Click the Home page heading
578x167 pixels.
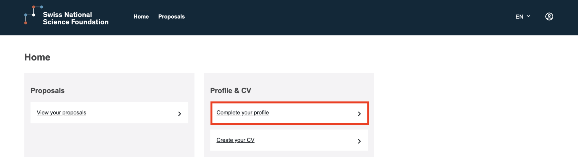point(37,57)
